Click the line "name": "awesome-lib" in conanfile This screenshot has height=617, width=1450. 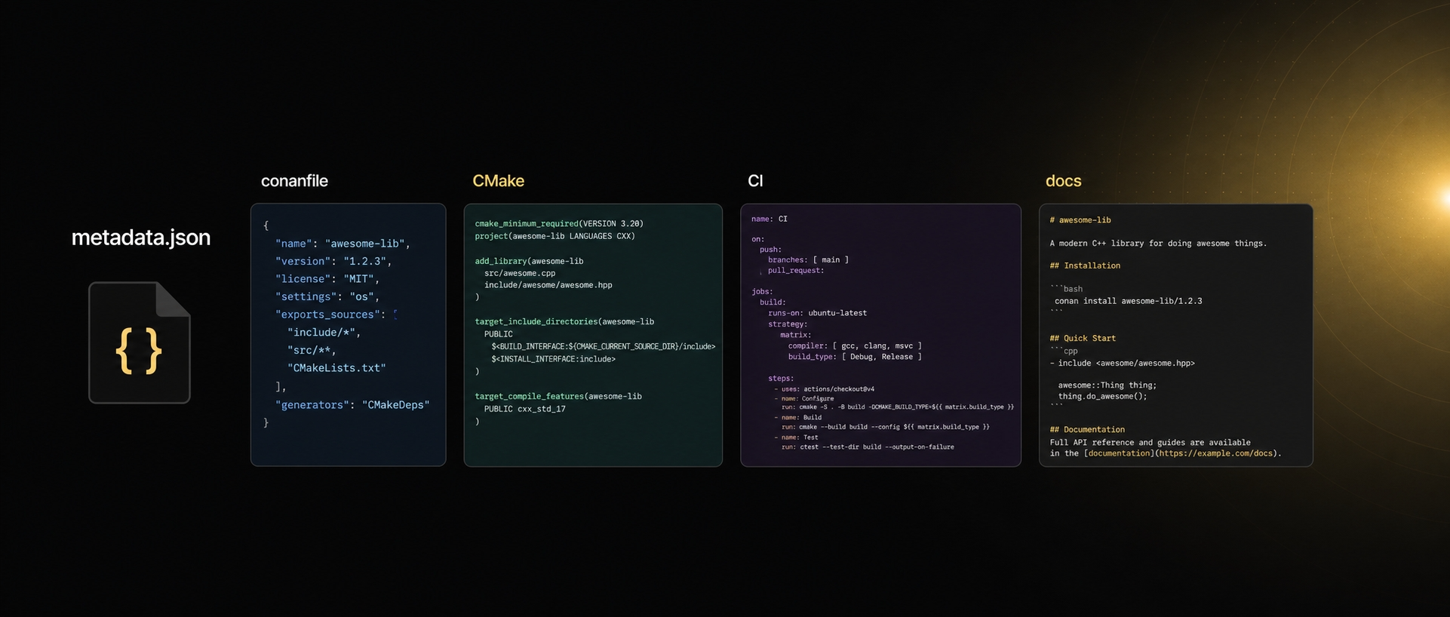pyautogui.click(x=343, y=244)
